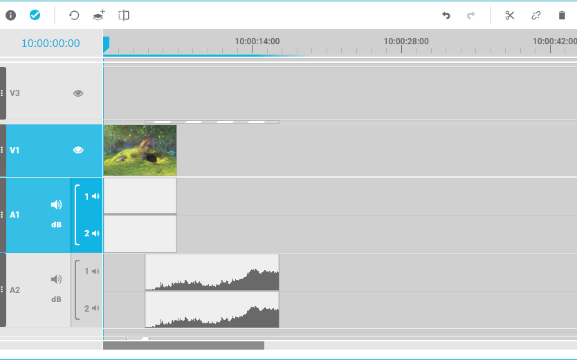The height and width of the screenshot is (360, 577).
Task: Open the info panel icon
Action: click(11, 15)
